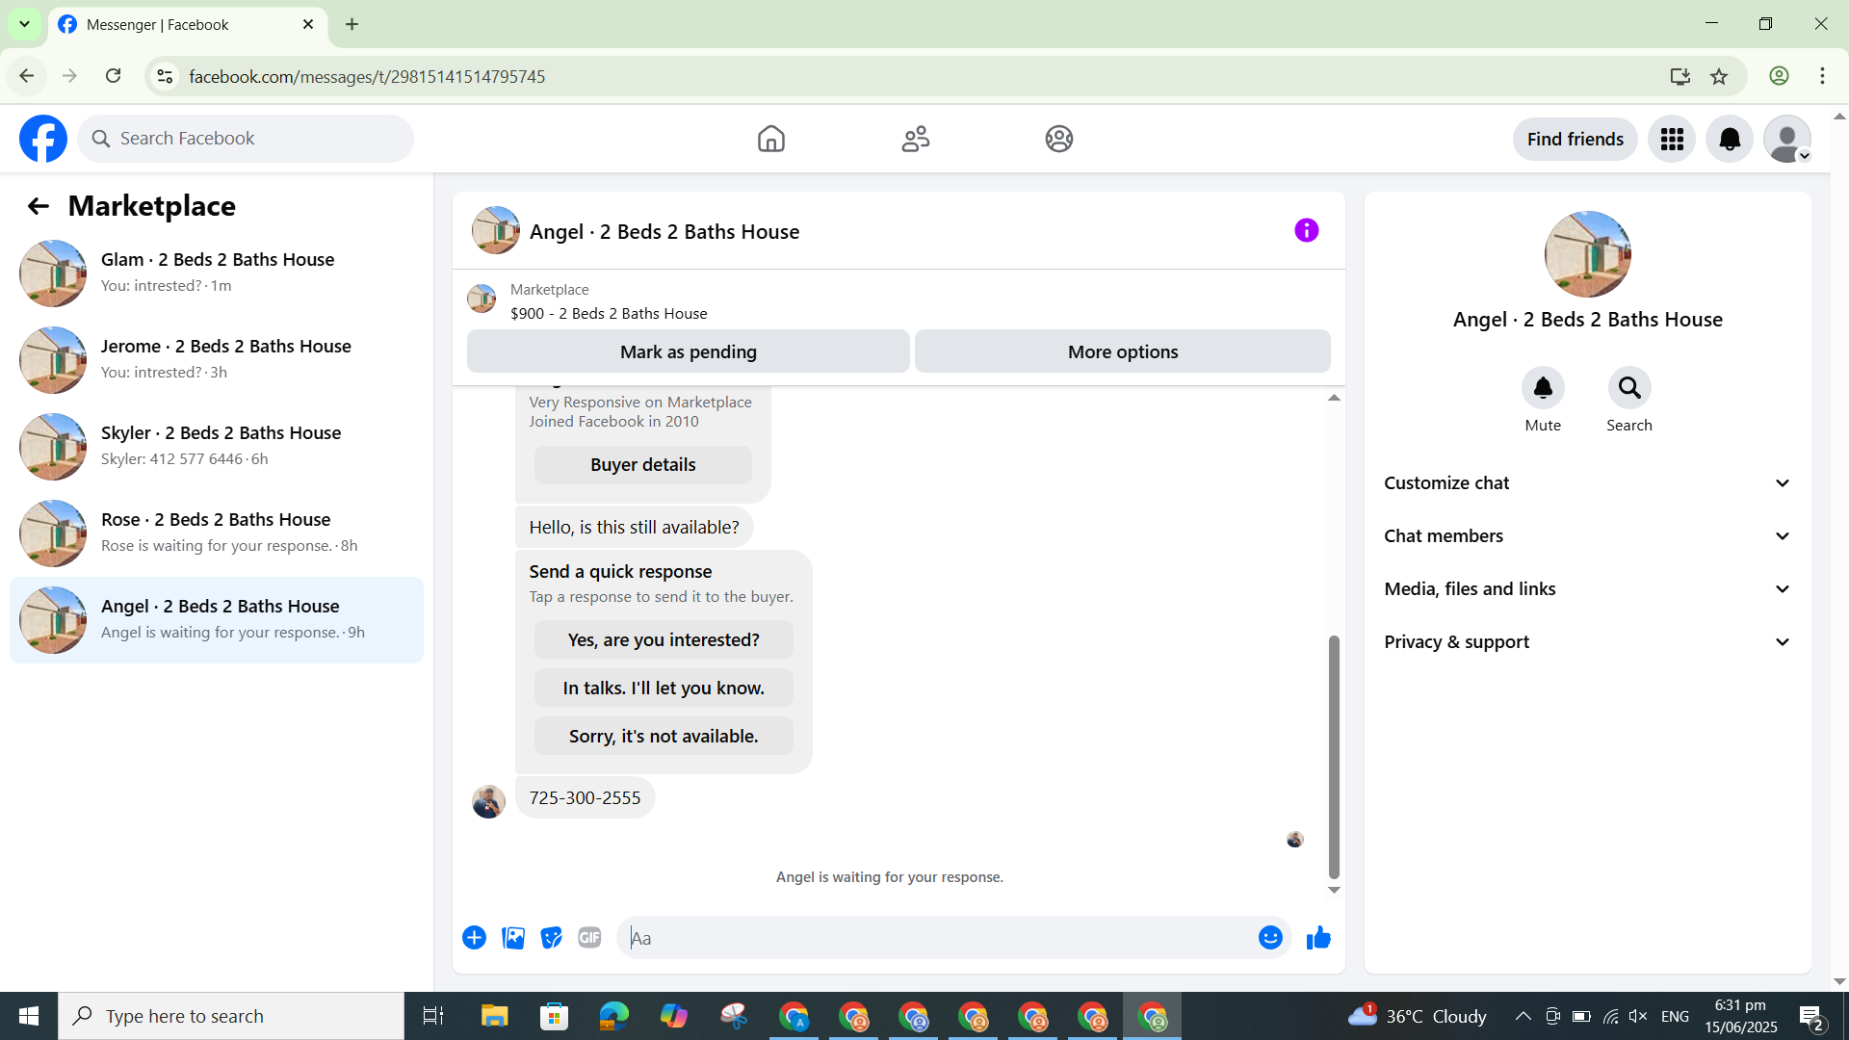Screen dimensions: 1849x1040
Task: Choose a sticker icon
Action: pyautogui.click(x=551, y=938)
